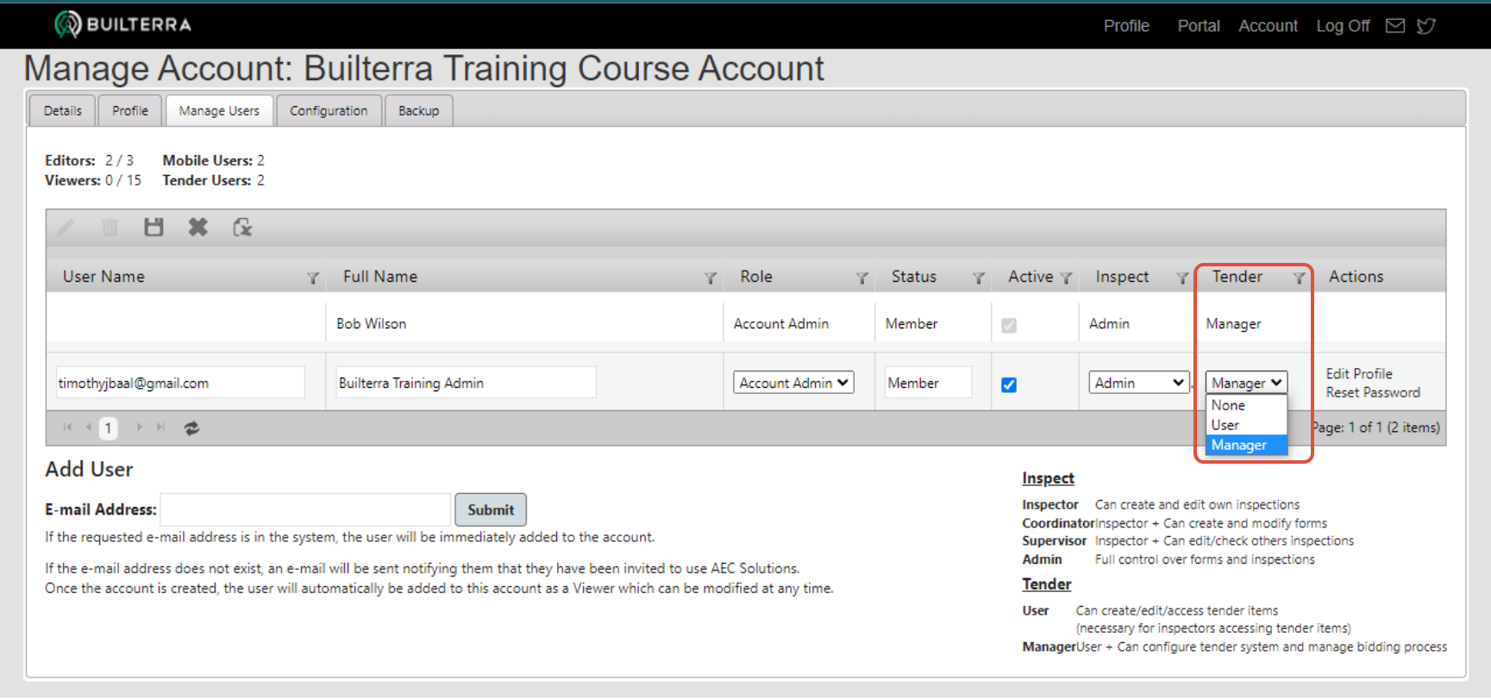Sort by Status column header
The width and height of the screenshot is (1491, 699).
click(914, 277)
